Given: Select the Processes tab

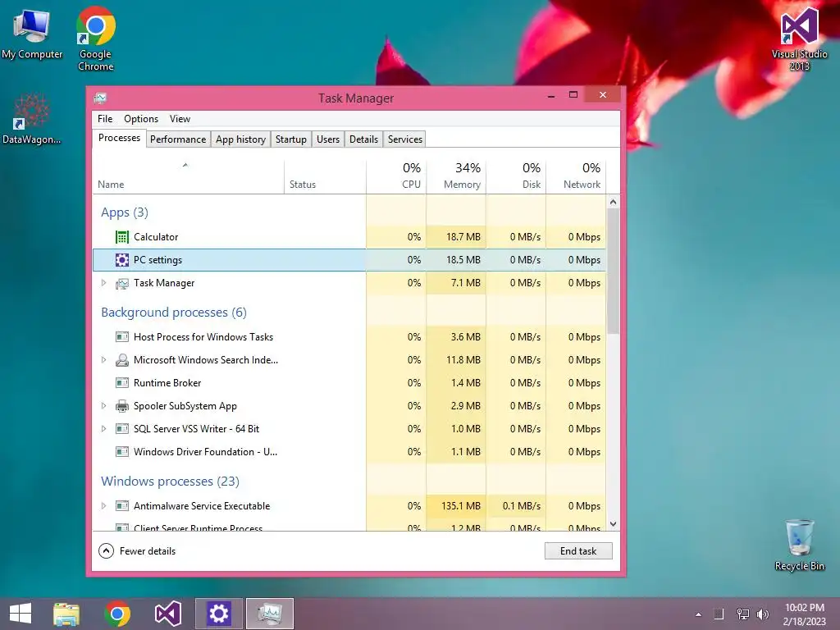Looking at the screenshot, I should [x=119, y=138].
